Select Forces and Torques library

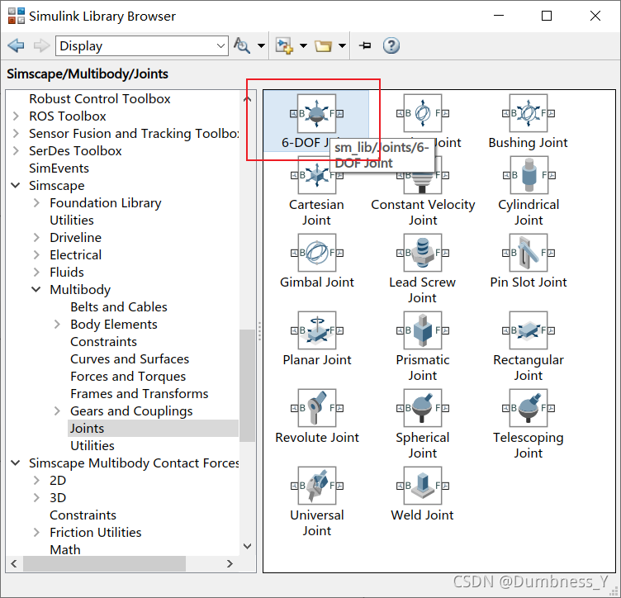tap(128, 376)
